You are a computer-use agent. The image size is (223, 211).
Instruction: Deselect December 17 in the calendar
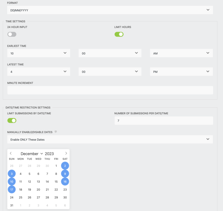point(12,190)
